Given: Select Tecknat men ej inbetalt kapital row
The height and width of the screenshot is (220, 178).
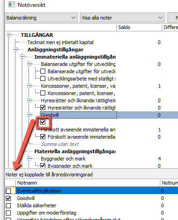Looking at the screenshot, I should click(60, 42).
